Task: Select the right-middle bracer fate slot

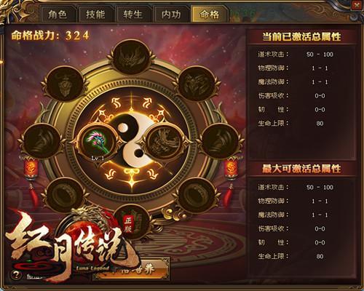Action: click(x=220, y=141)
